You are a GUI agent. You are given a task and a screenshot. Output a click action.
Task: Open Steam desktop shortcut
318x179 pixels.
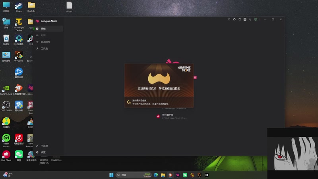[x=19, y=7]
